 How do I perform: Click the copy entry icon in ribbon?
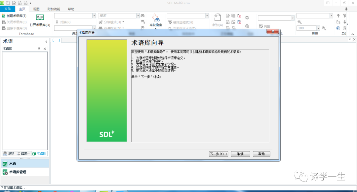[233, 16]
